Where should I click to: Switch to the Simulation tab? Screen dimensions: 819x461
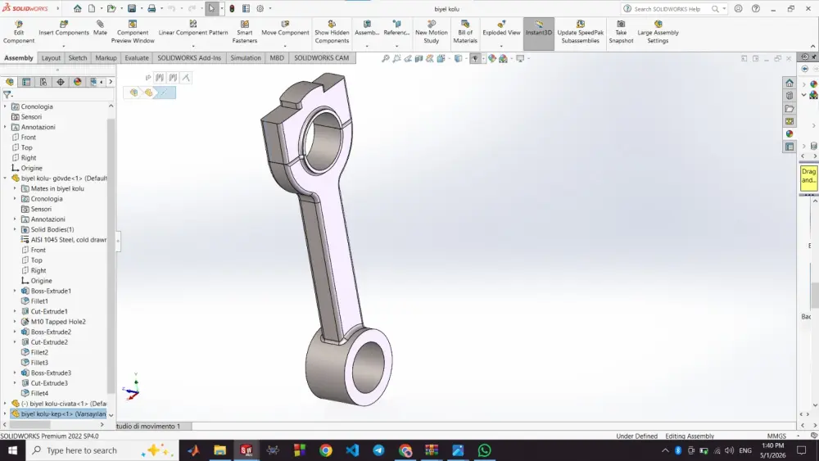pos(246,58)
